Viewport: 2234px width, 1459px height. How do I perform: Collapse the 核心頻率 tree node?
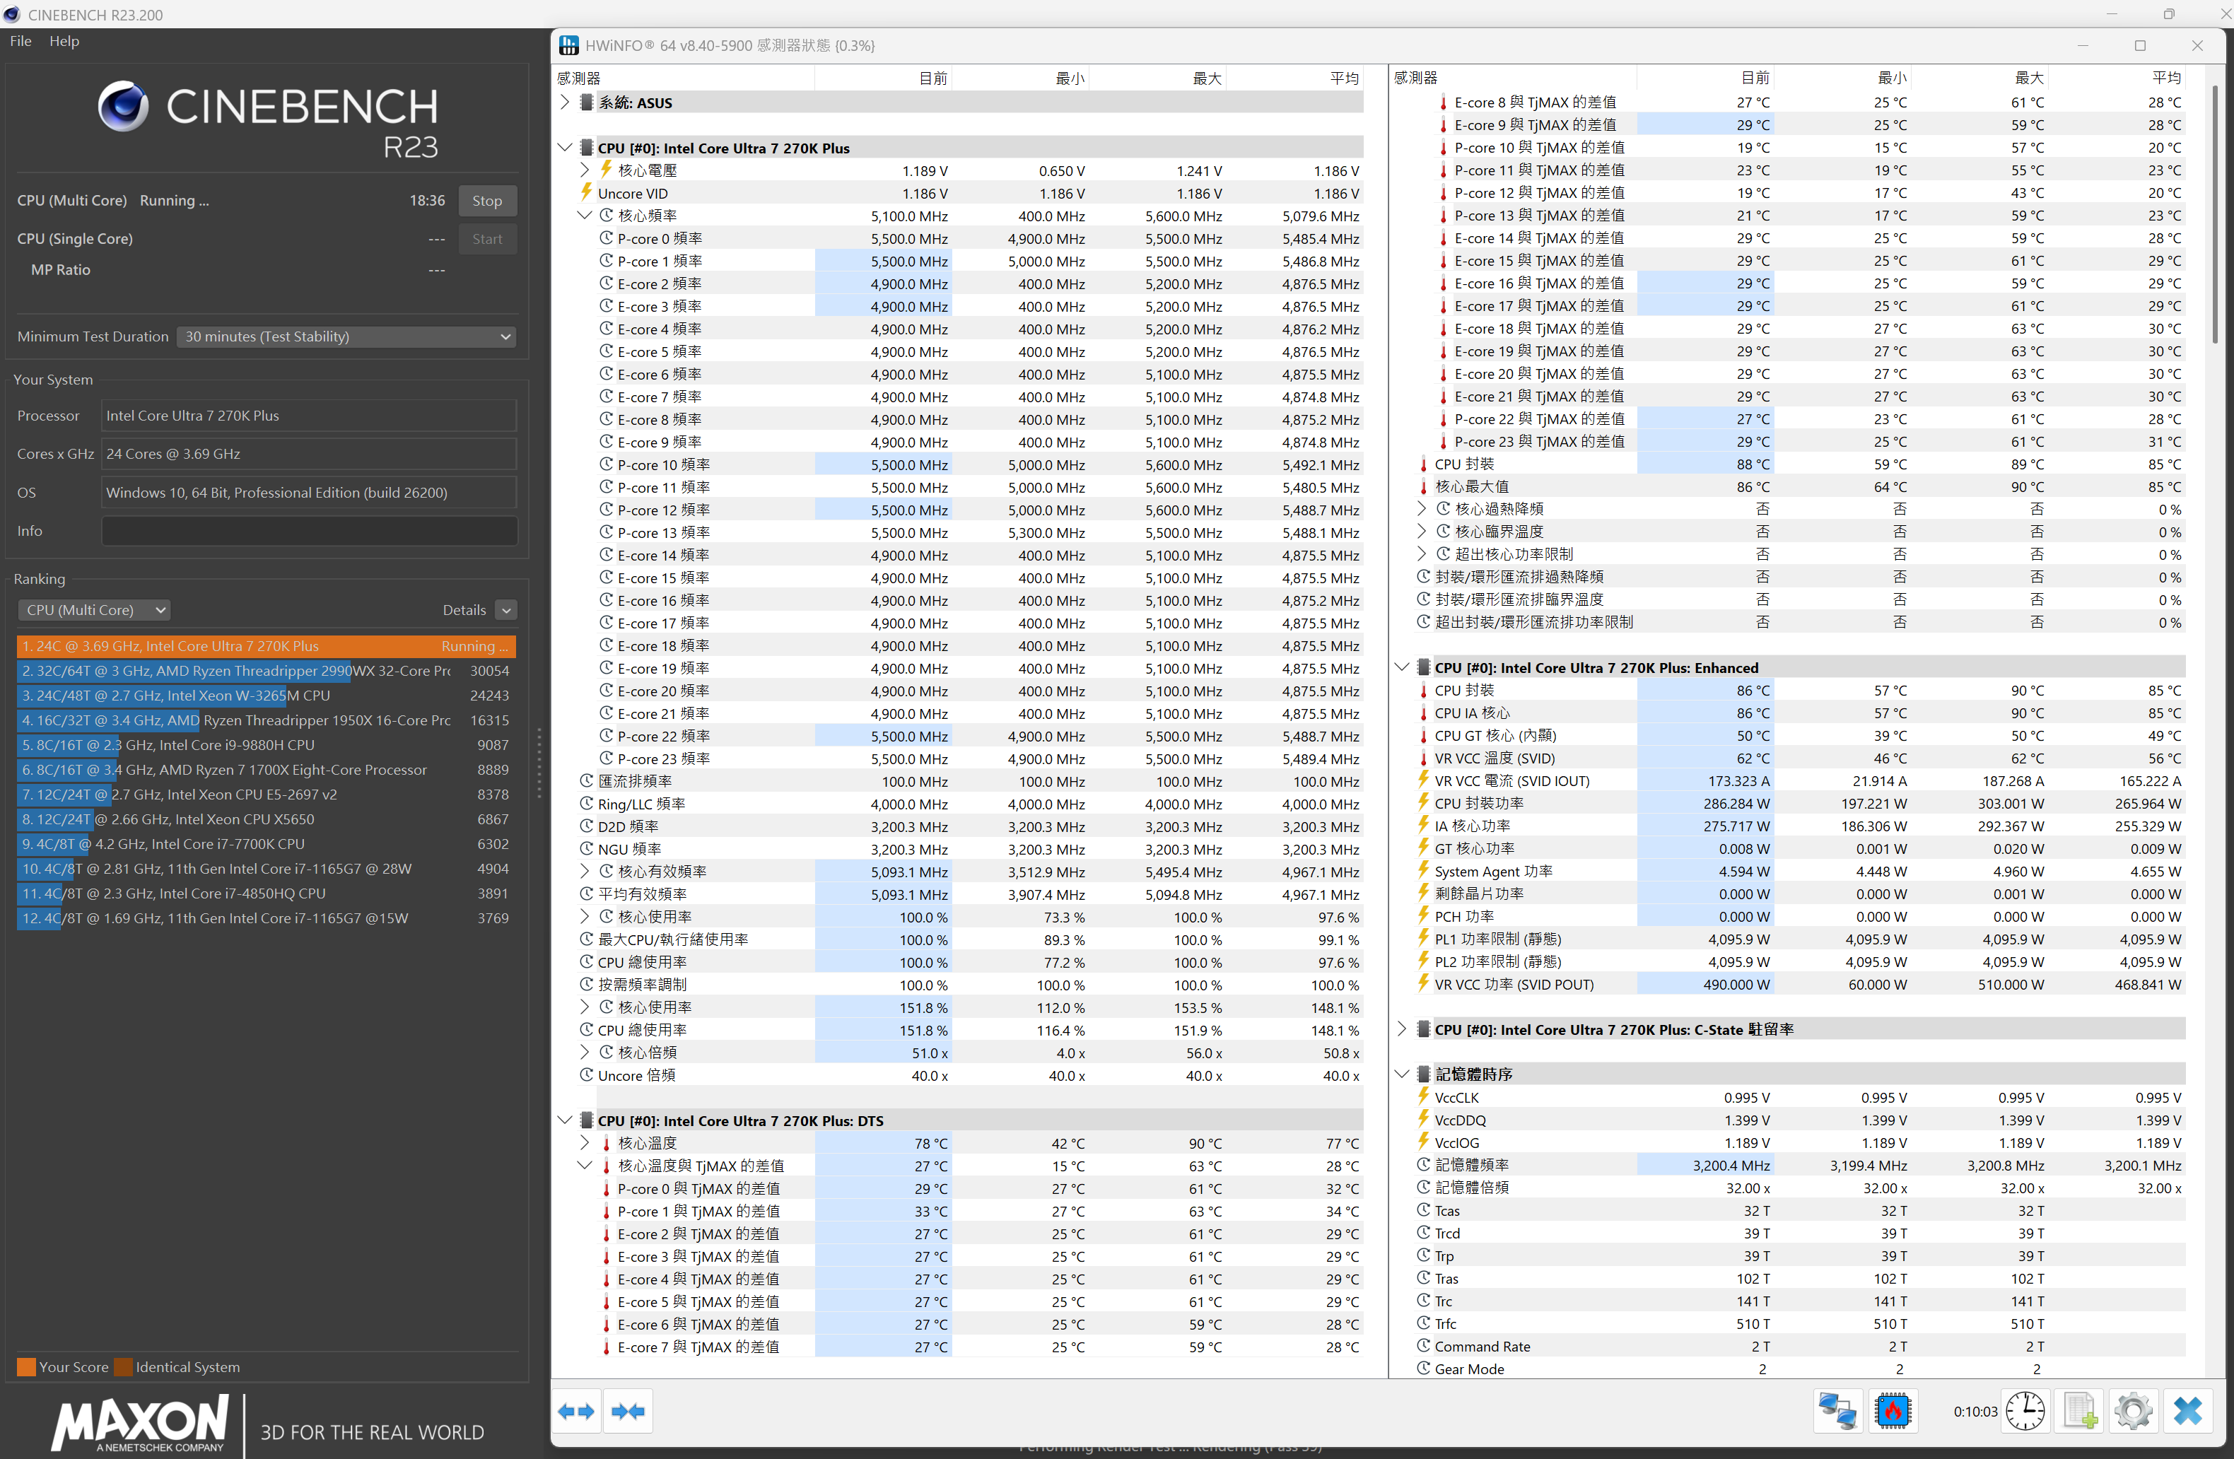584,216
